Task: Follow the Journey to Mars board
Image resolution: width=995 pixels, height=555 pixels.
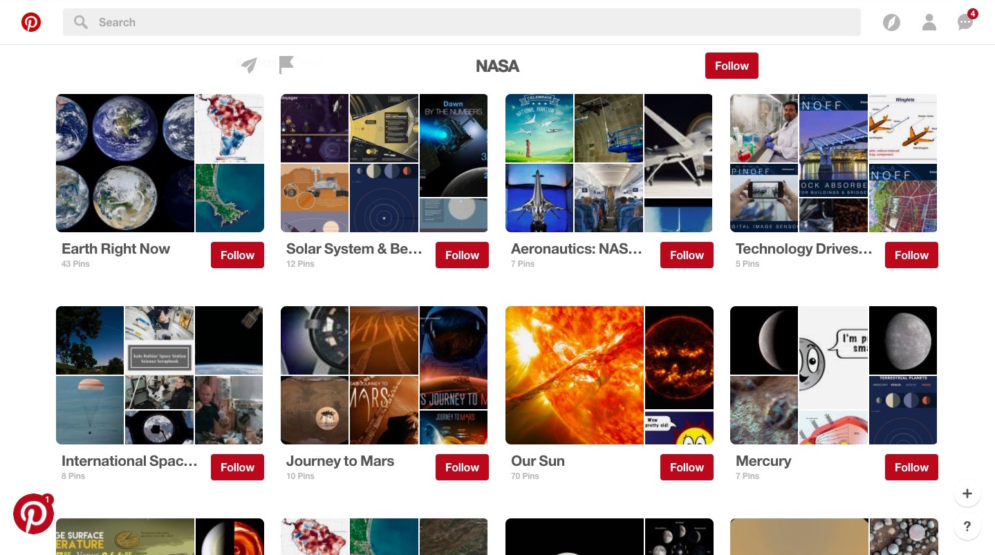Action: pyautogui.click(x=462, y=467)
